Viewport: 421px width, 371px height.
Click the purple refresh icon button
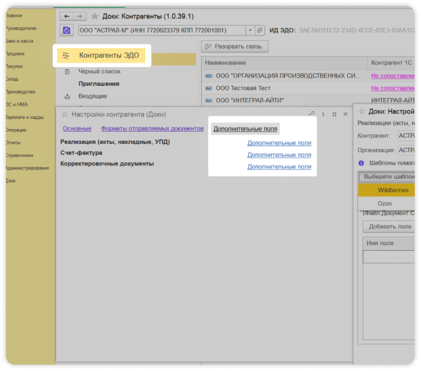[x=67, y=30]
